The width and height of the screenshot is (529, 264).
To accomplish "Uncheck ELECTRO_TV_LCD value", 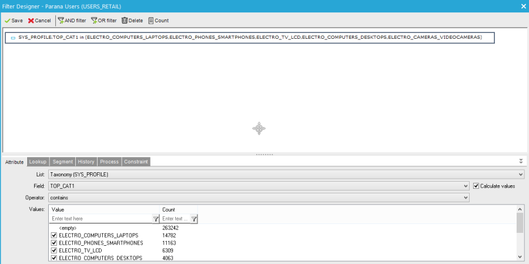I will tap(55, 250).
